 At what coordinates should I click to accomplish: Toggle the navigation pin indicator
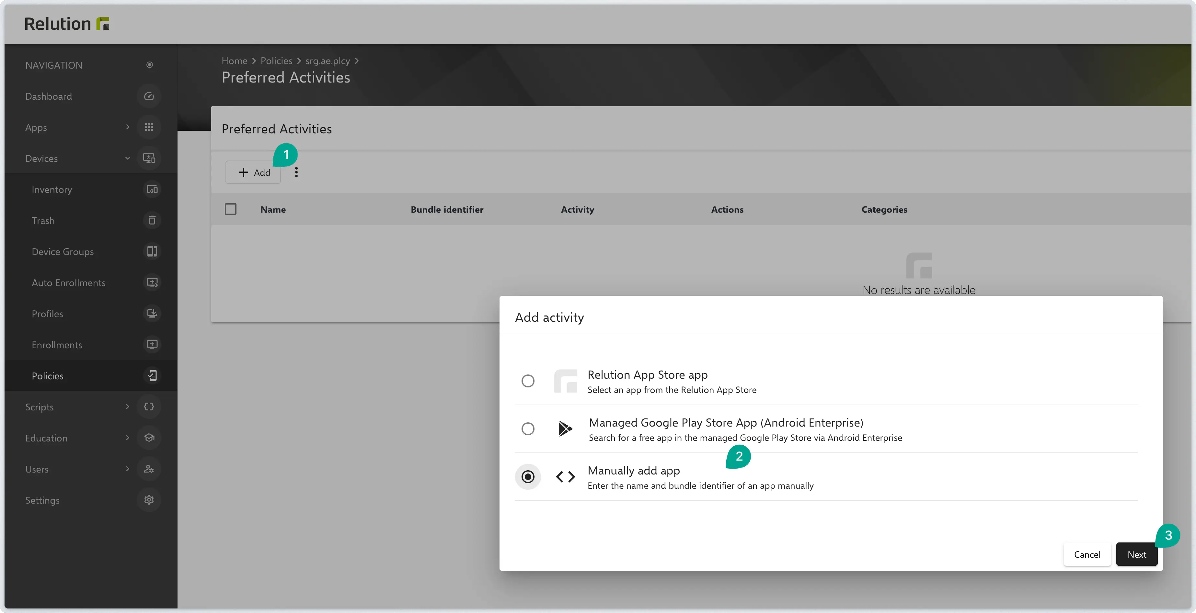pyautogui.click(x=150, y=65)
